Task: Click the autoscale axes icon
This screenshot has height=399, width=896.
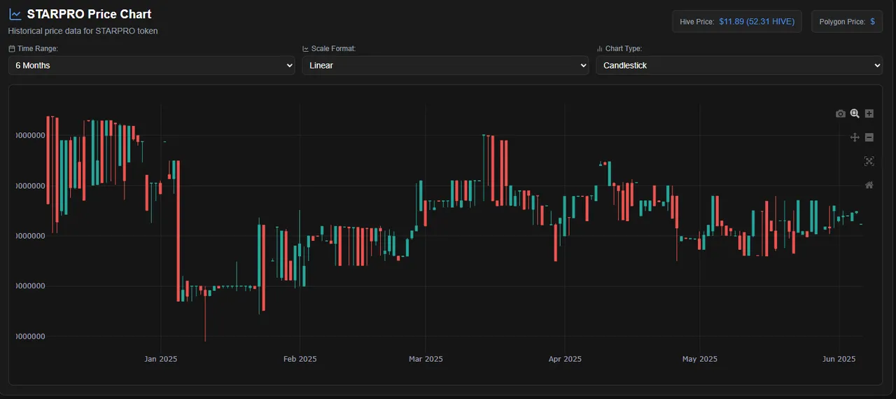Action: point(869,161)
